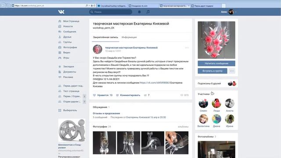
Task: Open first photo of glasses with hearts
Action: 104,143
